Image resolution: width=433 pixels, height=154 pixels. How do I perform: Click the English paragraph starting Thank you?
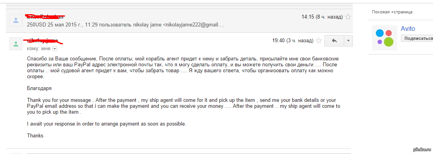point(183,106)
